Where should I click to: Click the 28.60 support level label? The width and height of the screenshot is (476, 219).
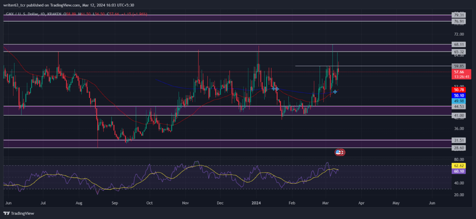(458, 148)
